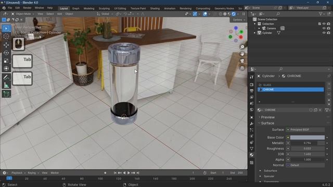Open the World properties tab
Viewport: 333px width, 187px height.
pos(252,110)
